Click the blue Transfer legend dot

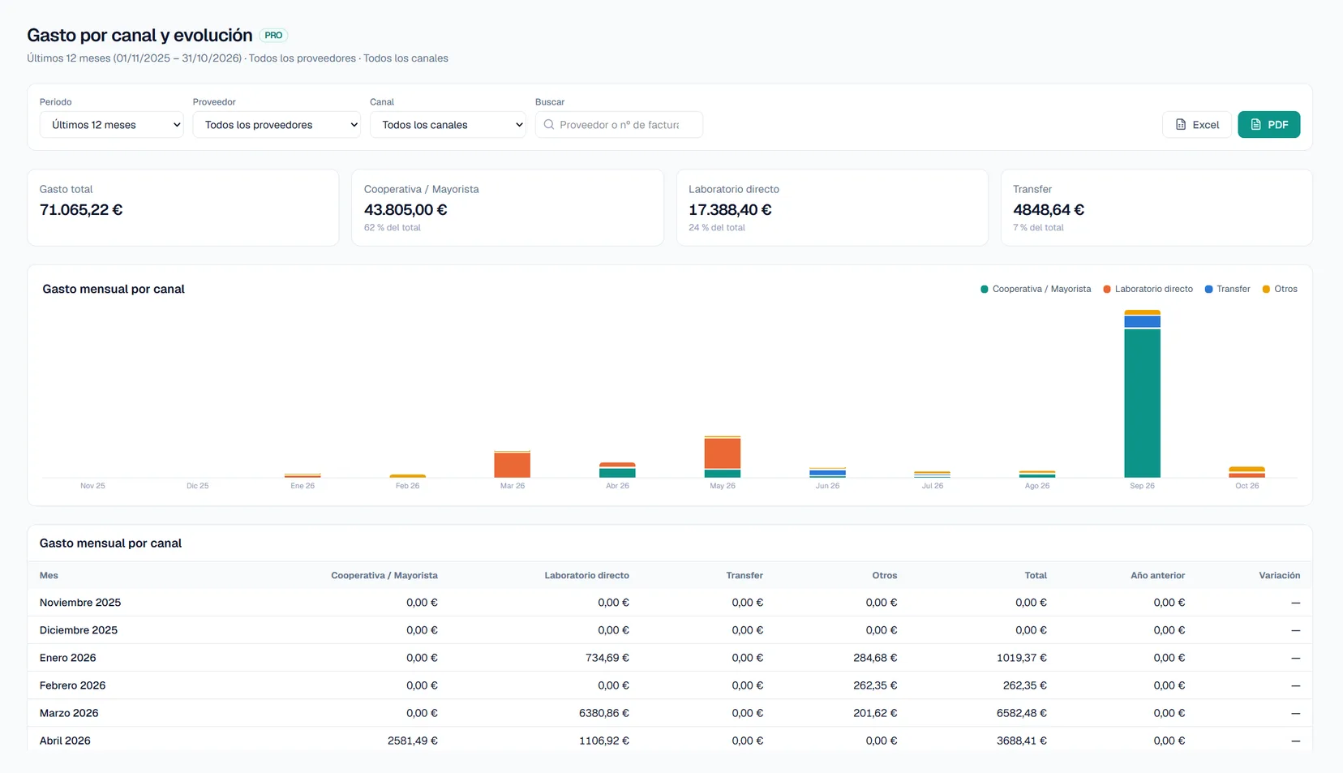pyautogui.click(x=1208, y=289)
